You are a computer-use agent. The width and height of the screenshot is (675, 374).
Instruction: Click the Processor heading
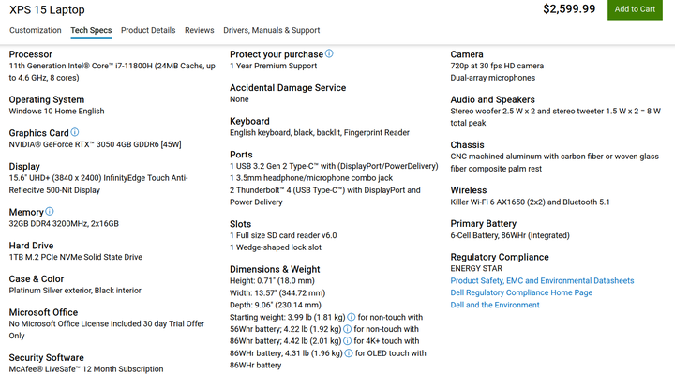click(x=31, y=54)
